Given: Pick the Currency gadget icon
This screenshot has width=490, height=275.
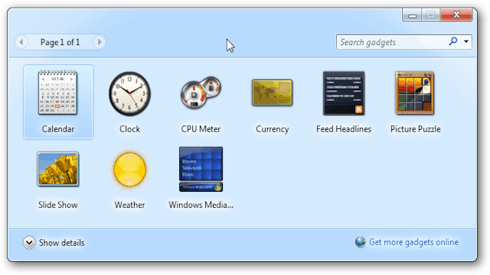Looking at the screenshot, I should [273, 92].
